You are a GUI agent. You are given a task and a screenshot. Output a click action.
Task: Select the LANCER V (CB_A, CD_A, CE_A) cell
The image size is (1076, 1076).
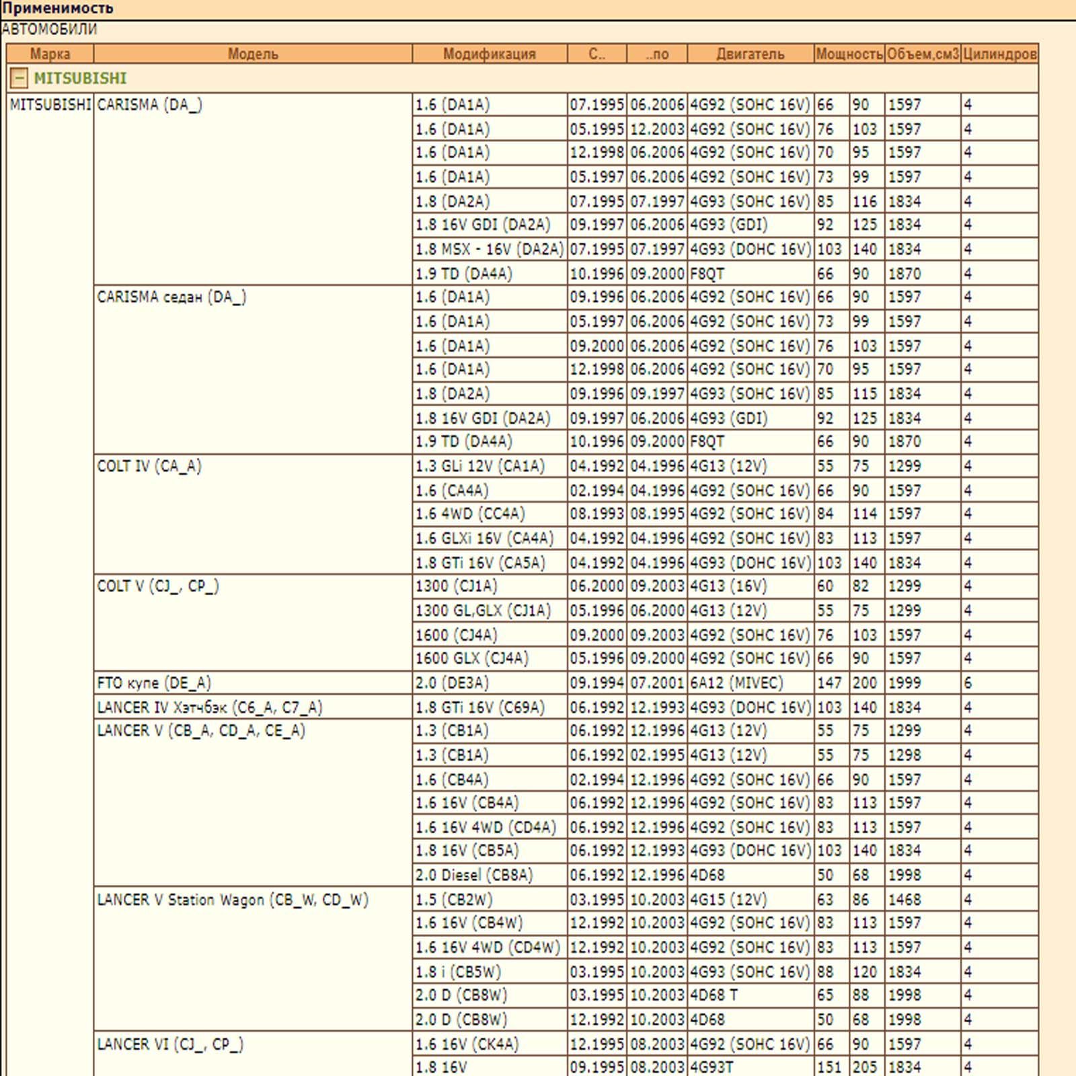click(x=253, y=802)
